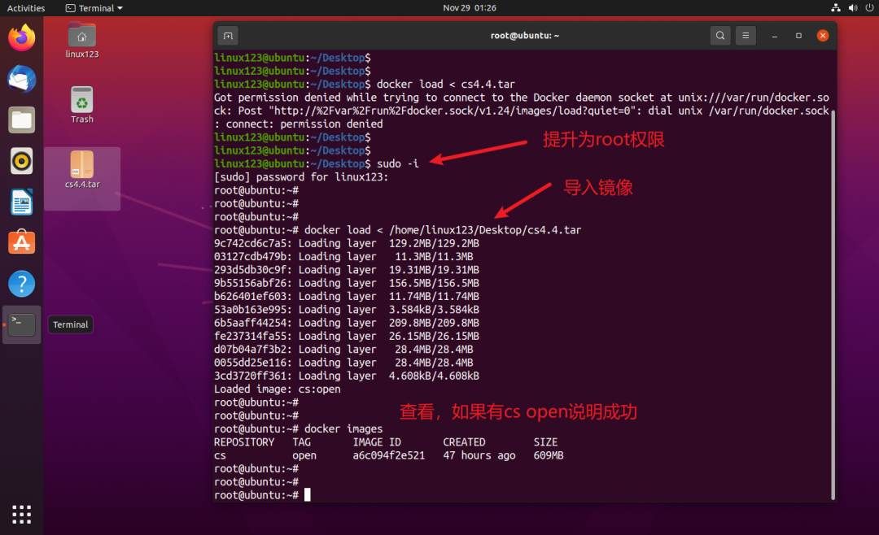
Task: Click the 'TAG' column header
Action: click(x=302, y=442)
